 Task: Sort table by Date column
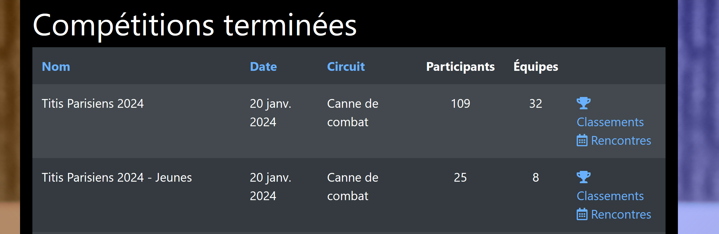[263, 66]
